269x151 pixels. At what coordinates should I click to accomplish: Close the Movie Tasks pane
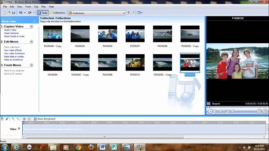34,21
